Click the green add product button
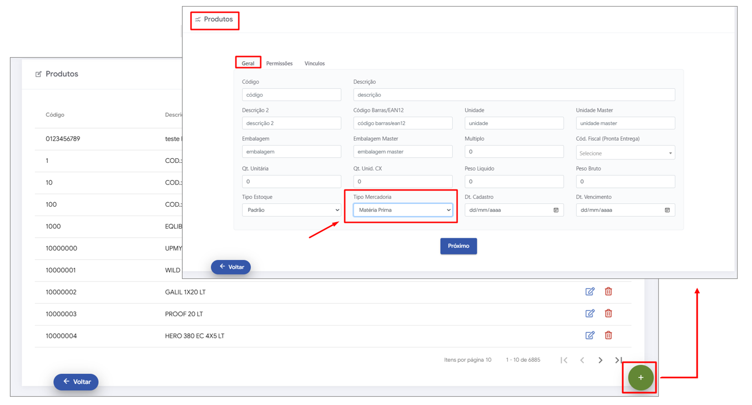This screenshot has width=752, height=405. (x=640, y=378)
